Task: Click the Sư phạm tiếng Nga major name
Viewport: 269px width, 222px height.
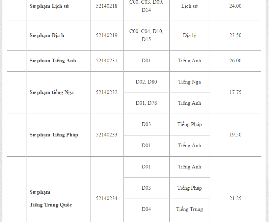Action: click(x=52, y=92)
